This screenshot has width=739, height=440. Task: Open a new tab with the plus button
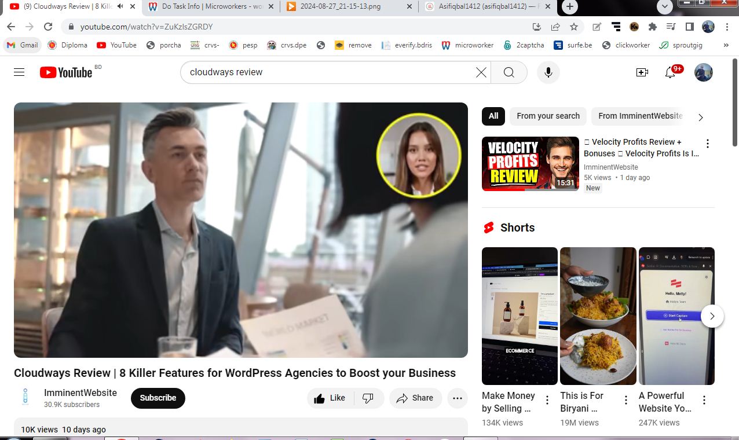pyautogui.click(x=570, y=7)
